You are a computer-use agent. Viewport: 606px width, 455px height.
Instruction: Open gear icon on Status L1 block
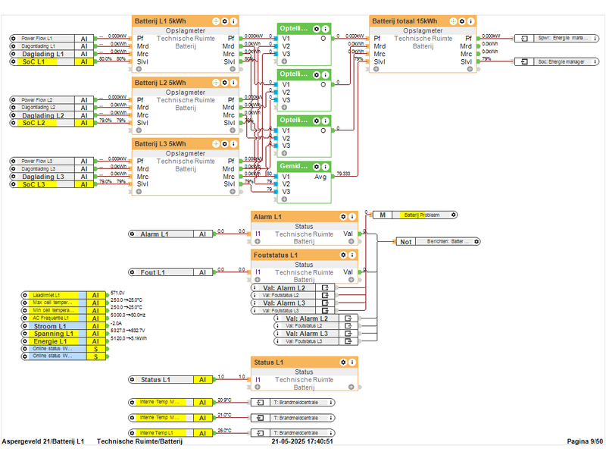(x=343, y=362)
